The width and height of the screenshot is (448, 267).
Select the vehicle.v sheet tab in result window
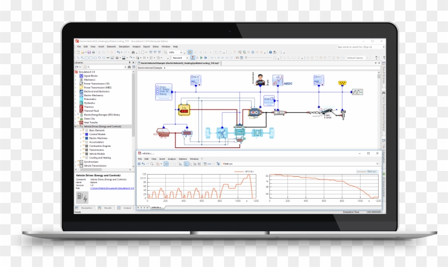coord(157,207)
